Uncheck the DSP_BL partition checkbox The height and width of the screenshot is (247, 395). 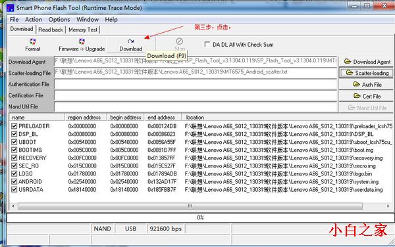[x=14, y=134]
